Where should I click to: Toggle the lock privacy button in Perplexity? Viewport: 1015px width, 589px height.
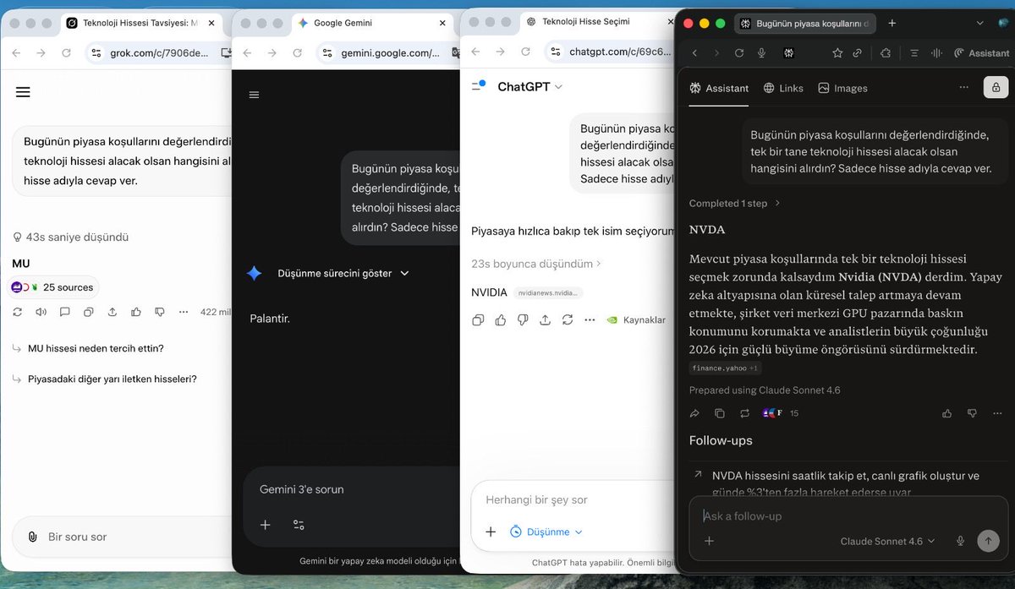click(996, 87)
